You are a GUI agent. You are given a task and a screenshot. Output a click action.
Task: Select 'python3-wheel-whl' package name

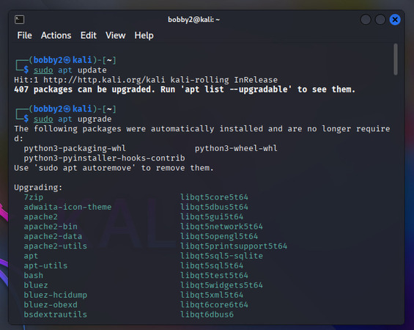pos(236,148)
